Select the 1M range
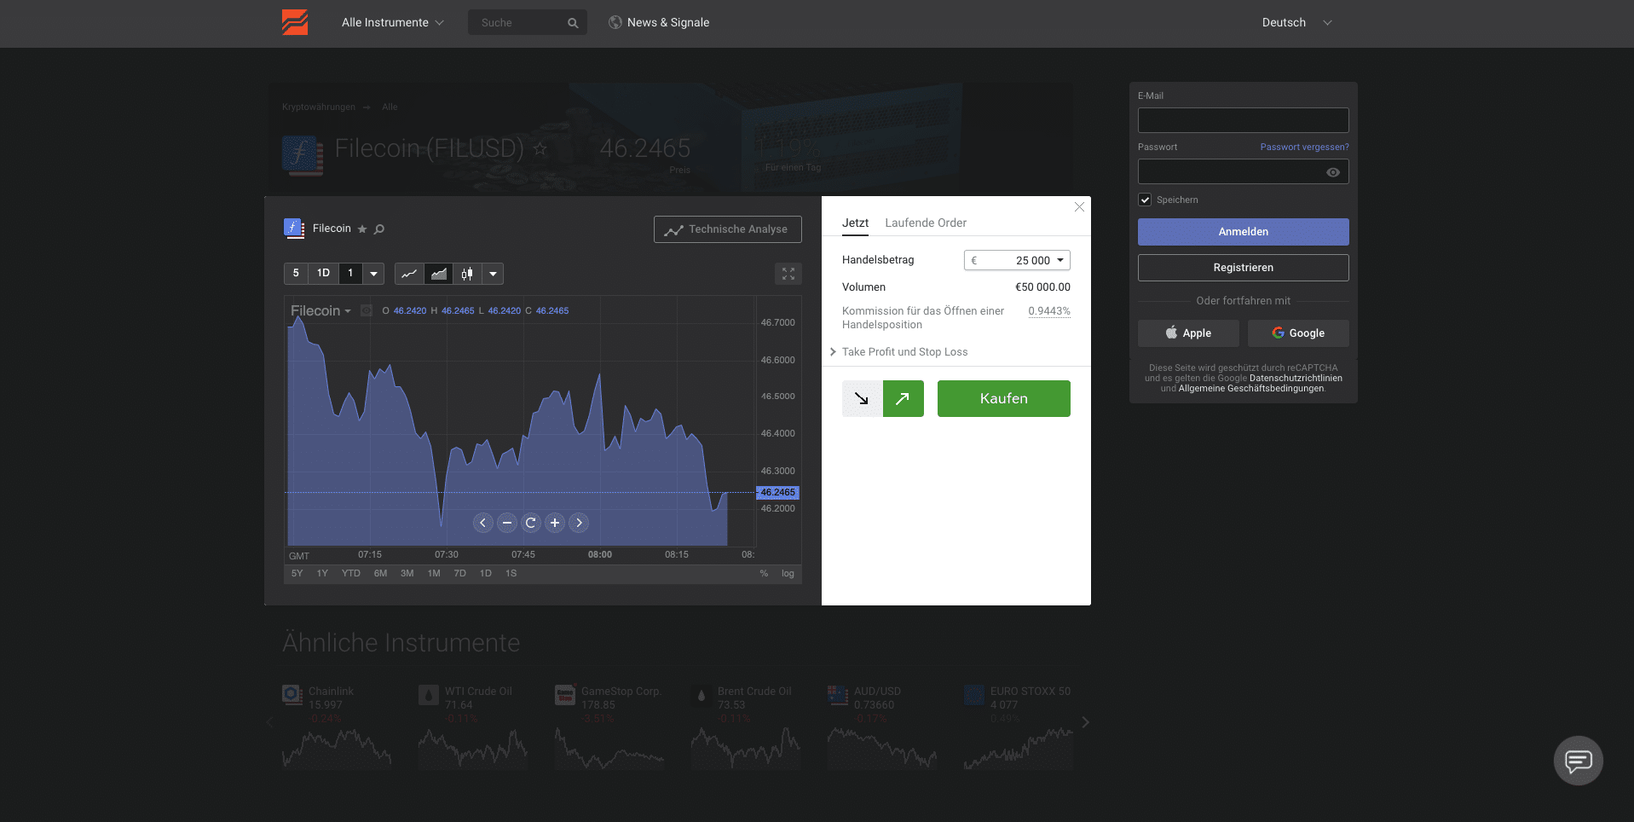This screenshot has width=1634, height=822. point(434,574)
